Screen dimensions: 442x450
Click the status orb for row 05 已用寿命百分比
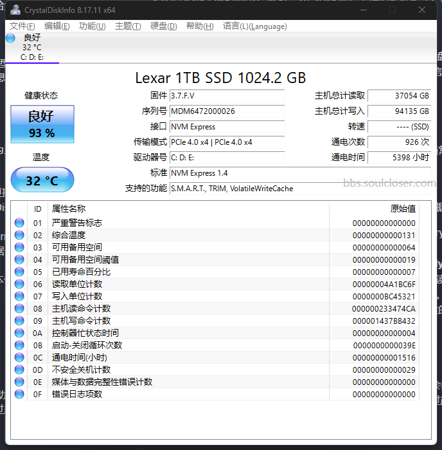tap(19, 272)
